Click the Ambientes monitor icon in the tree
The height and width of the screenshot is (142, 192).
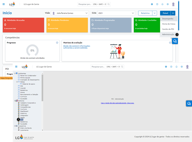pyautogui.click(x=17, y=73)
